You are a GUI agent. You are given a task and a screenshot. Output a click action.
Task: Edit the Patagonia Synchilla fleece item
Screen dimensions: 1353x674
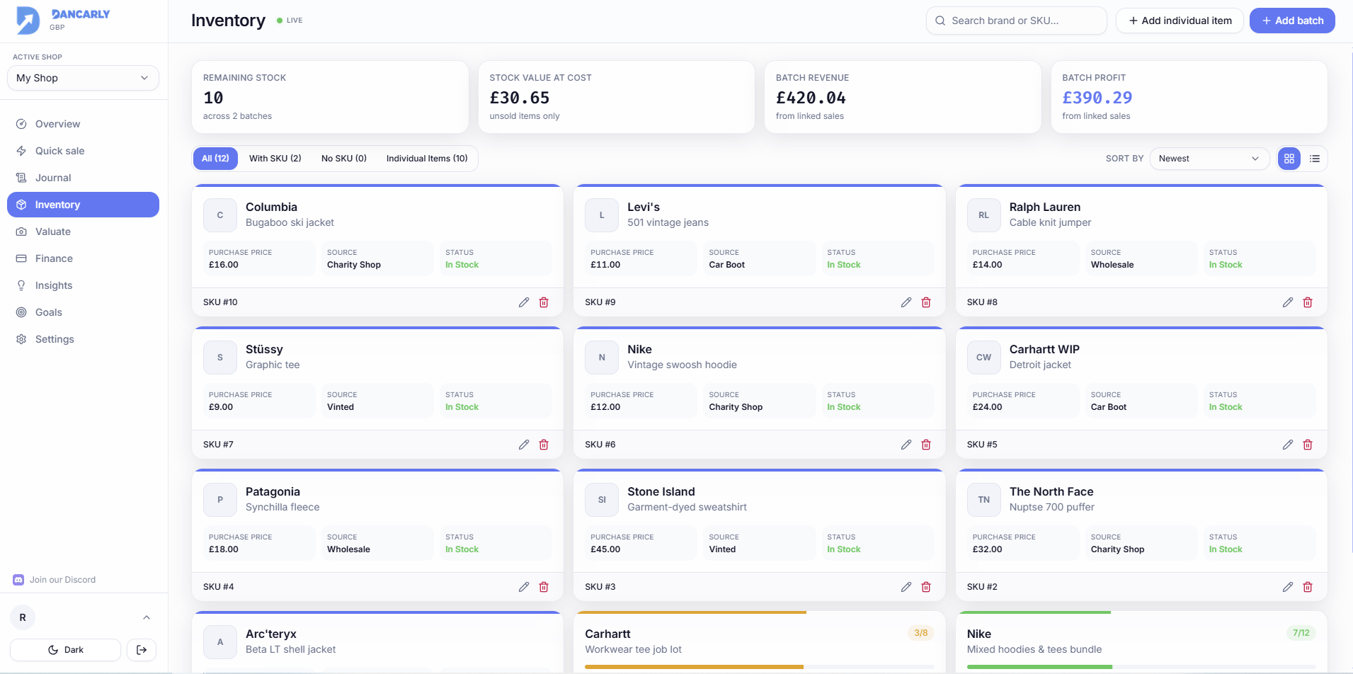click(x=524, y=587)
